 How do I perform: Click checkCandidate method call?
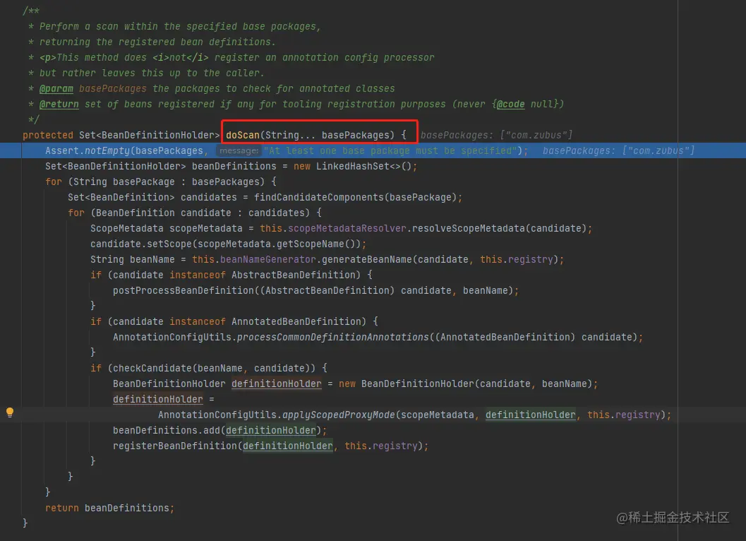(x=152, y=368)
